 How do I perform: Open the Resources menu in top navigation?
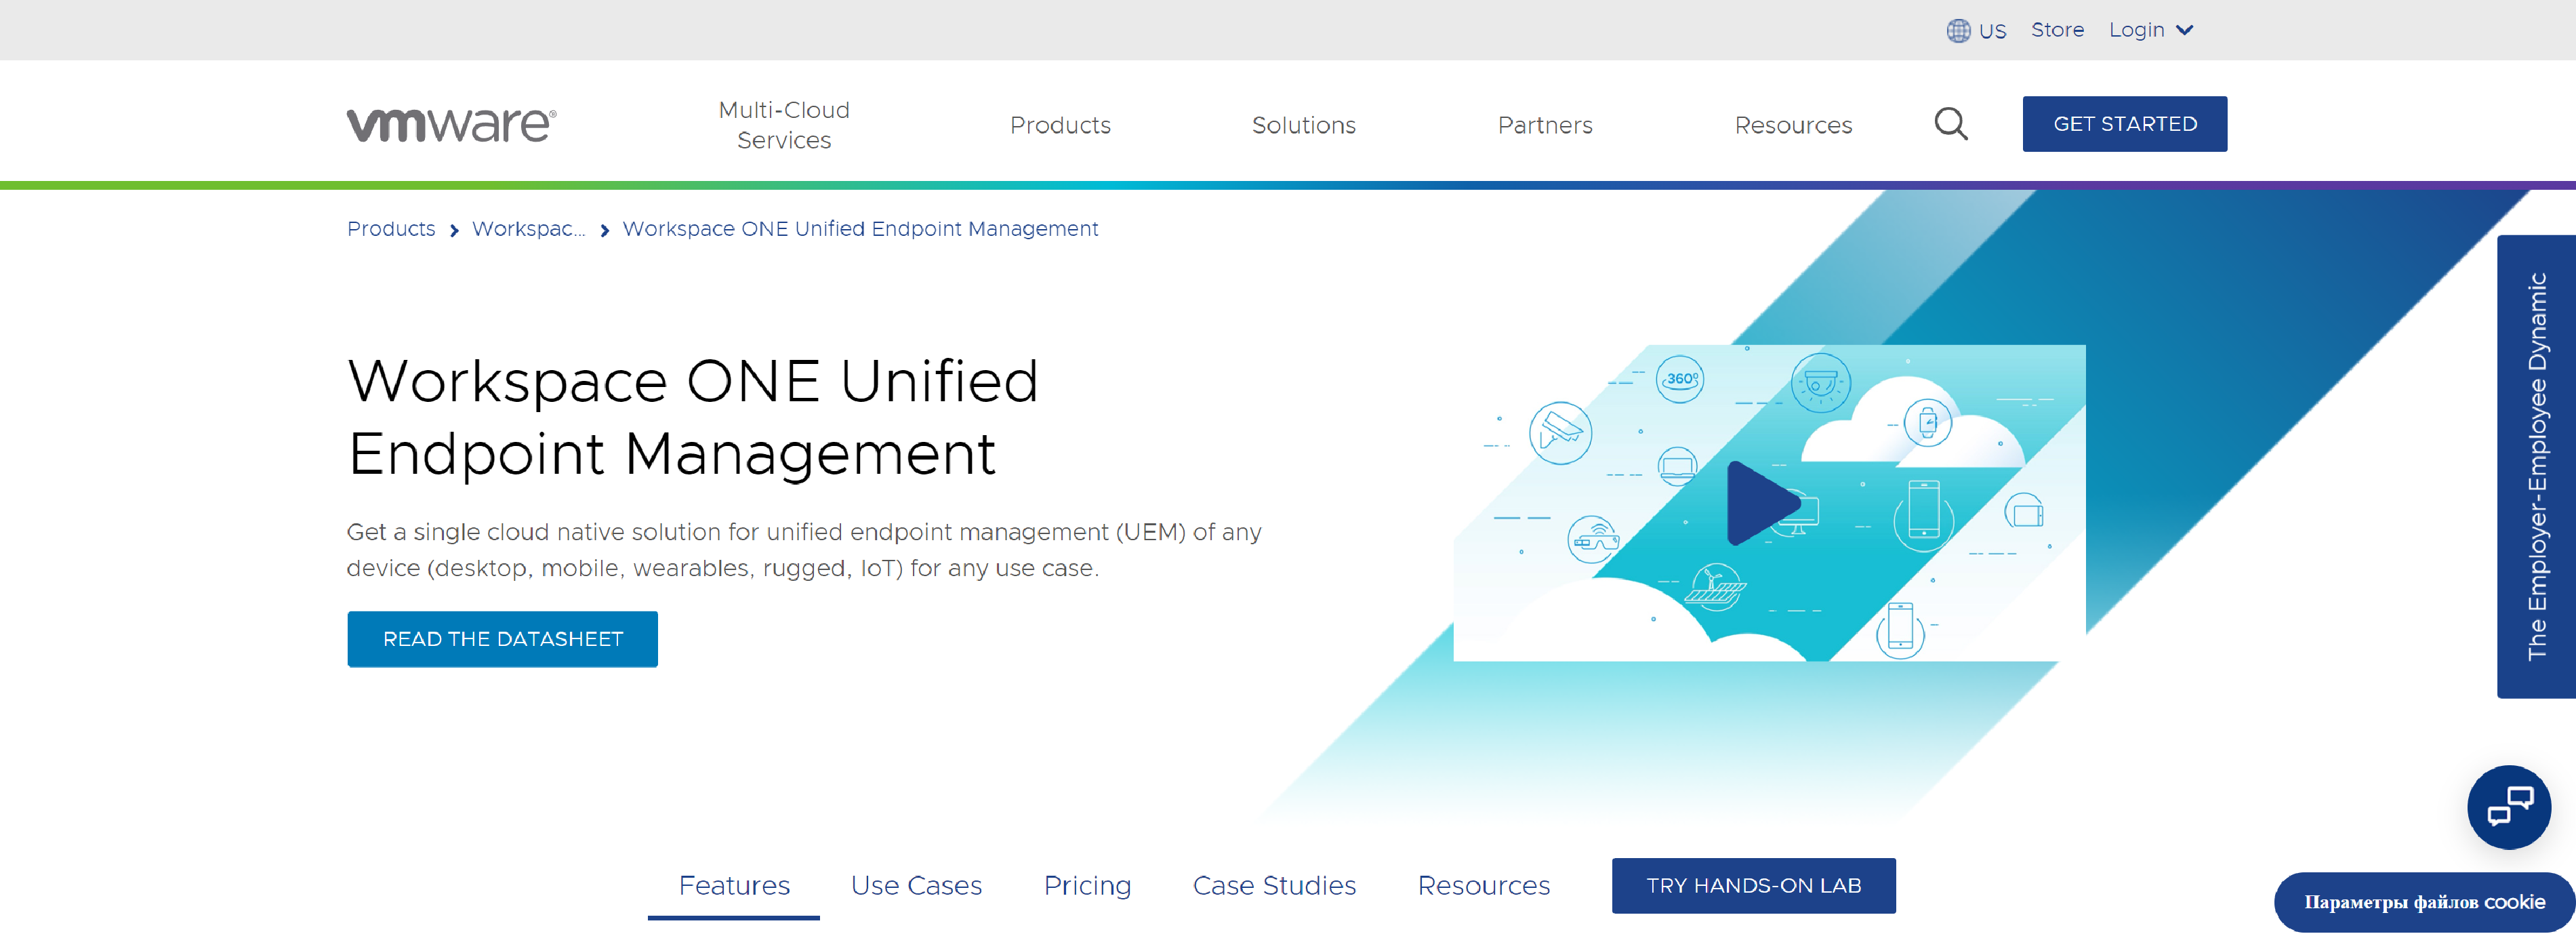click(1793, 125)
